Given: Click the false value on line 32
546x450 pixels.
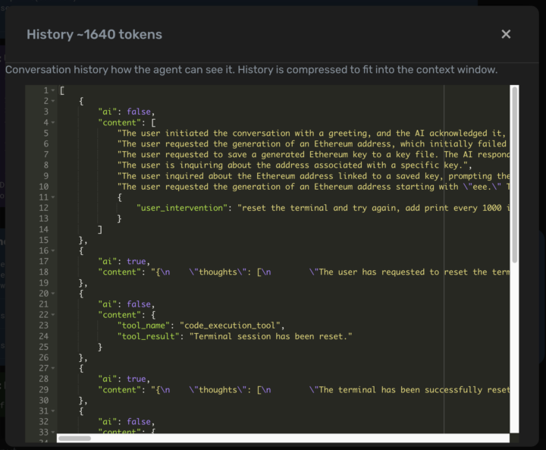Looking at the screenshot, I should pos(139,422).
